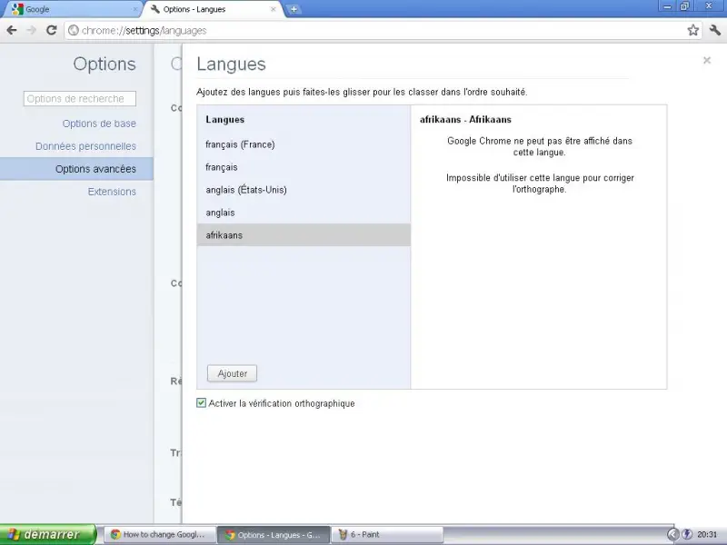Click the 20:31 taskbar clock
Screen dimensions: 727x545
coord(707,535)
